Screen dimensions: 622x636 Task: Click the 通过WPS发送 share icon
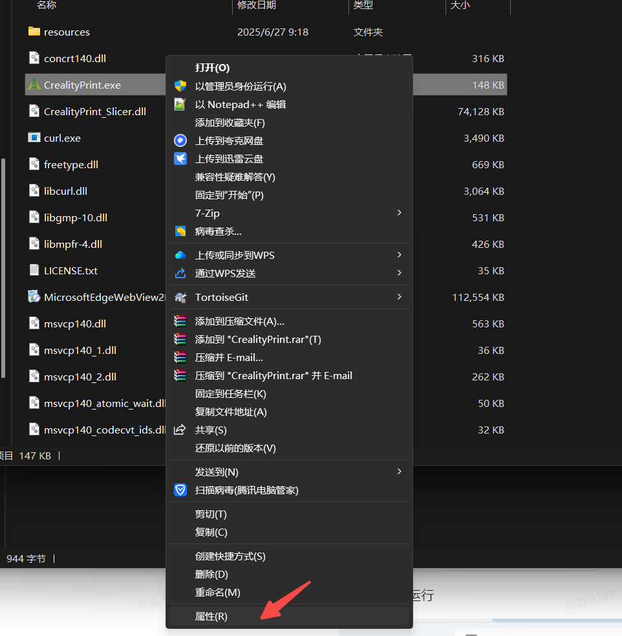point(180,273)
